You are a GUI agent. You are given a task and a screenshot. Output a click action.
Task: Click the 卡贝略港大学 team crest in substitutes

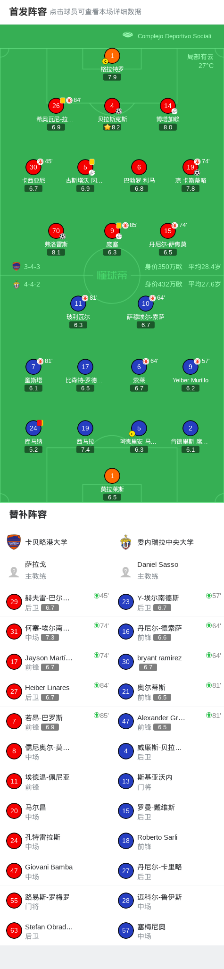coord(14,542)
